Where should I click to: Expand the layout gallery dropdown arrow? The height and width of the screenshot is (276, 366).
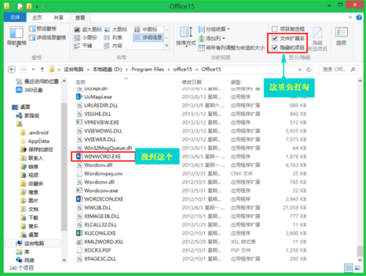pyautogui.click(x=167, y=45)
